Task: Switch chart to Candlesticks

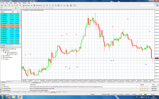Action: [x=47, y=5]
